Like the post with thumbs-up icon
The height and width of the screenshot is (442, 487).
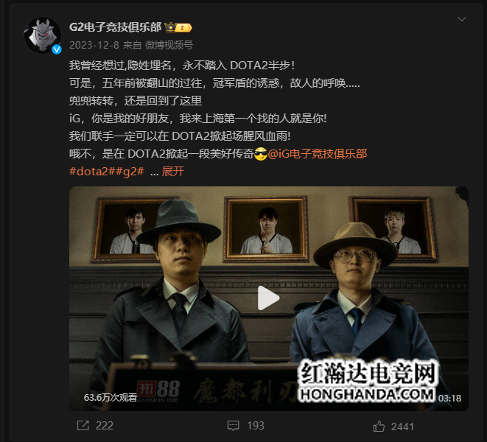(379, 426)
